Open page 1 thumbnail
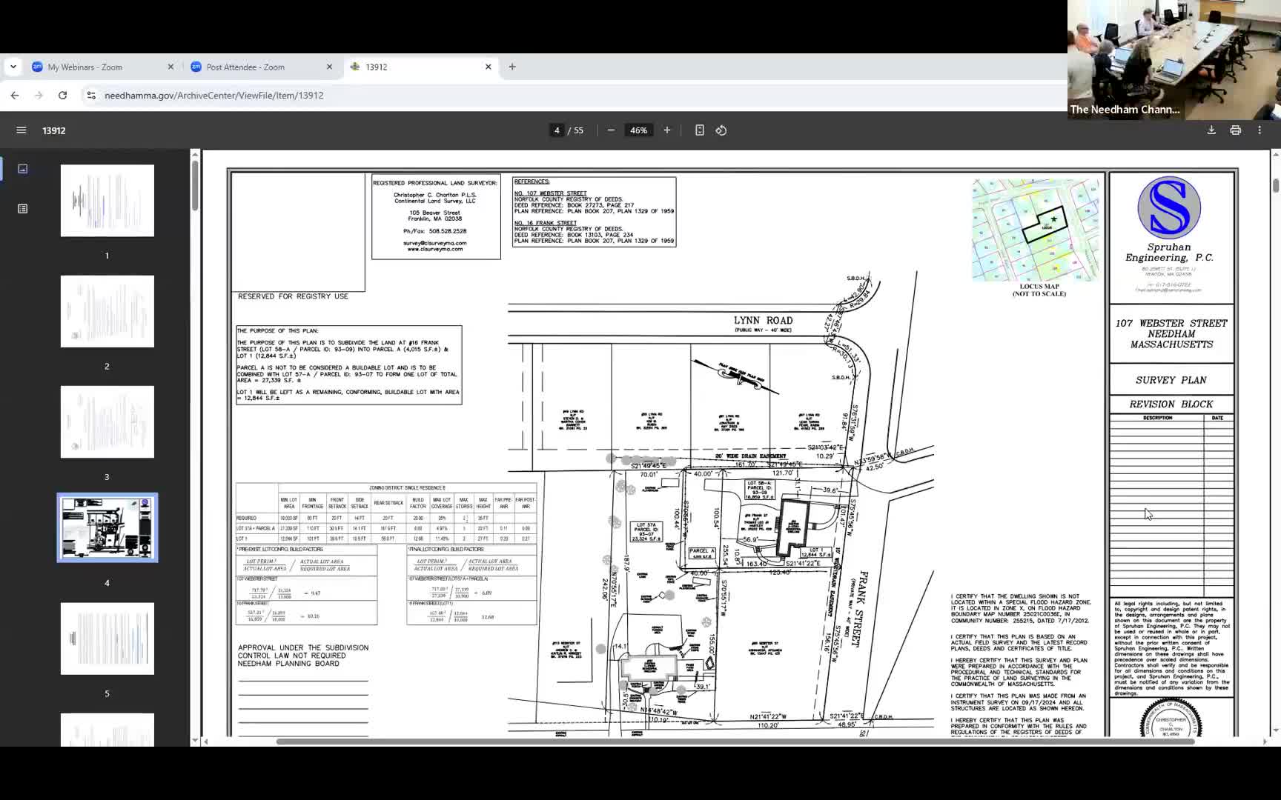The image size is (1281, 800). click(x=107, y=201)
